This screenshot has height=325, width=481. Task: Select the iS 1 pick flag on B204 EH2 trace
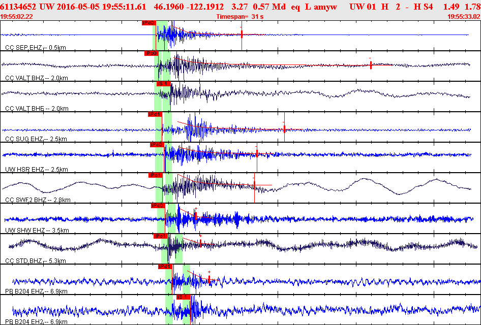point(184,297)
